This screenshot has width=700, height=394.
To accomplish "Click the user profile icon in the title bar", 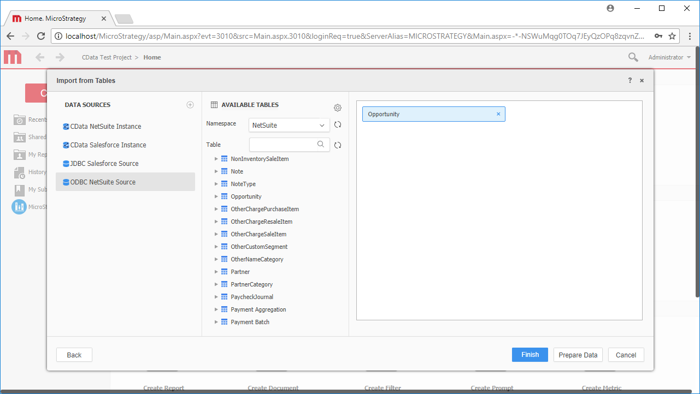I will click(610, 8).
